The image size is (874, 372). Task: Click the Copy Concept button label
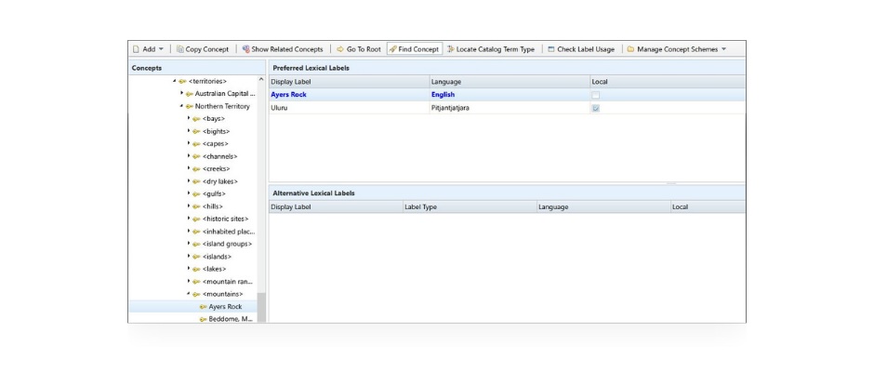point(207,49)
